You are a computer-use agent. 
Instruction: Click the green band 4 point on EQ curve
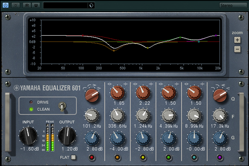(x=180, y=37)
